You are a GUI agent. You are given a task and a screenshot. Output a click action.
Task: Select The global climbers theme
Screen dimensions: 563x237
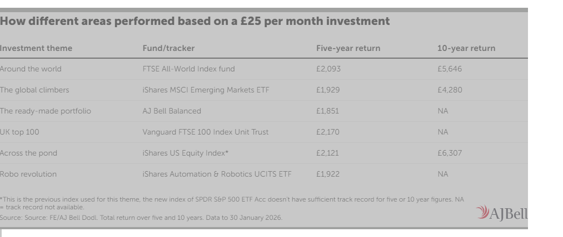[34, 90]
